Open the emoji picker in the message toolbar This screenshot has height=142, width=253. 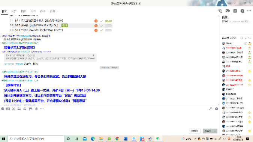(x=3, y=109)
